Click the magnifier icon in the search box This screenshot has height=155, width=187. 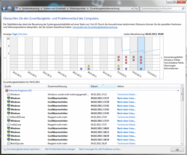coord(183,9)
